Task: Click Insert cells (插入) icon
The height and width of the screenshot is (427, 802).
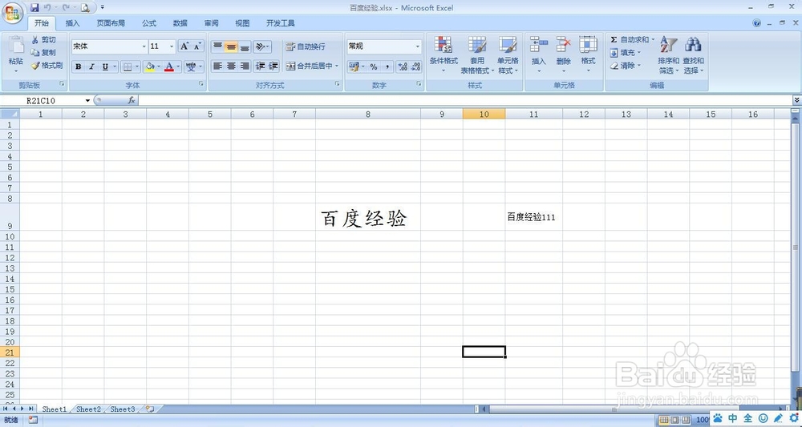Action: (539, 44)
